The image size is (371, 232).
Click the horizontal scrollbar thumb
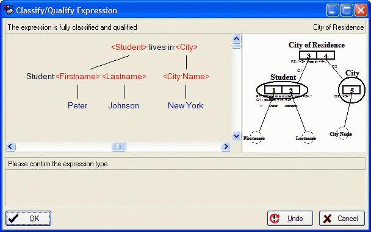[x=118, y=147]
